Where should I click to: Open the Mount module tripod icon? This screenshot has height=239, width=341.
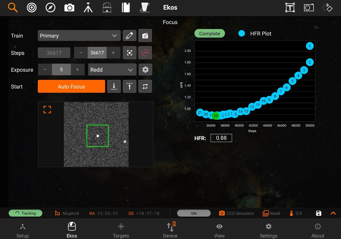[88, 8]
